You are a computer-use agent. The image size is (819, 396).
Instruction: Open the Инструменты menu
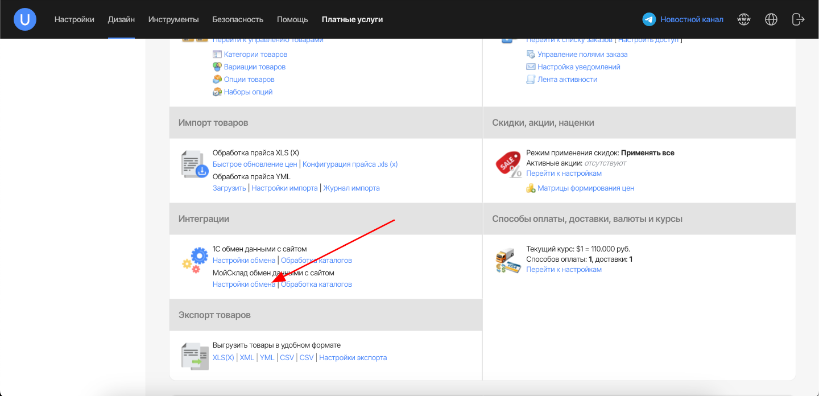(x=173, y=19)
